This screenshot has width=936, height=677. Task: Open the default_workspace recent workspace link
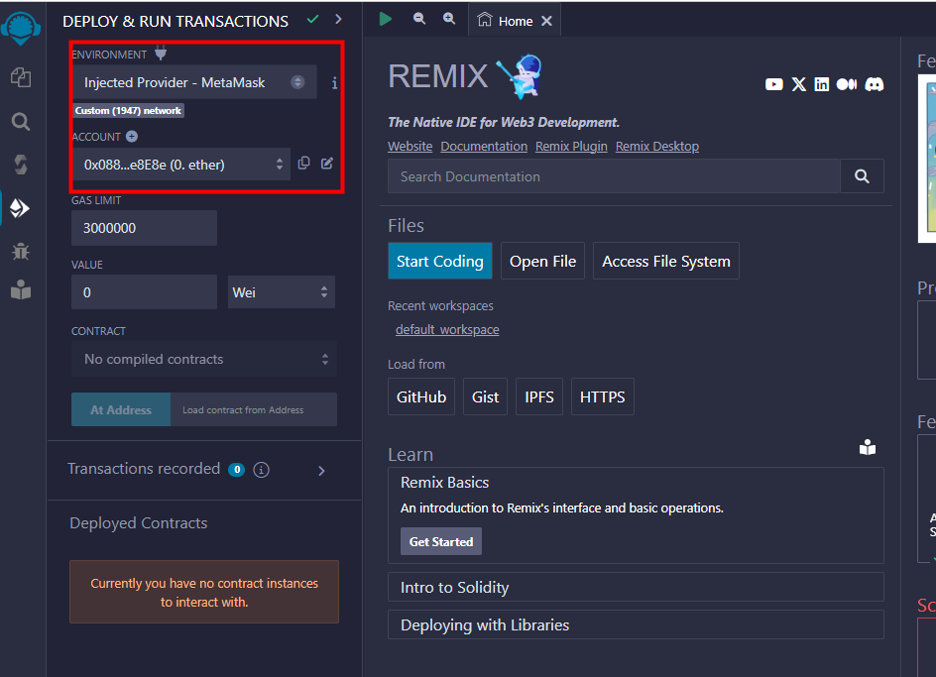[447, 329]
